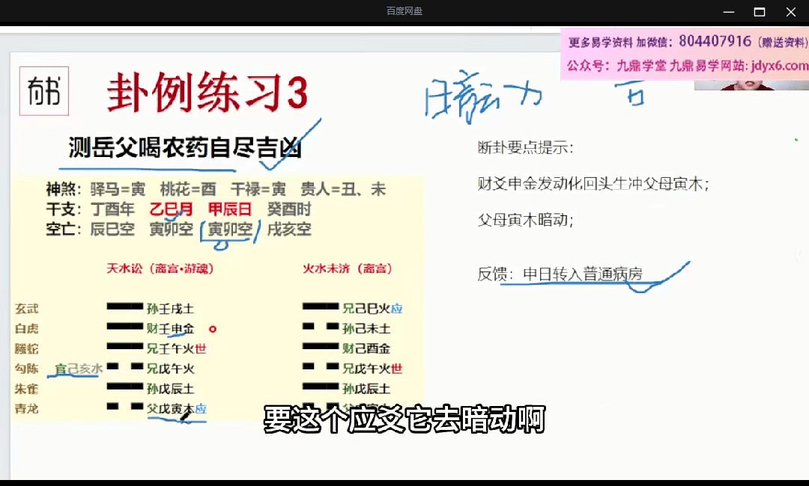The image size is (809, 486).
Task: Click the top solid line of 天水讼 hexagram
Action: 124,307
